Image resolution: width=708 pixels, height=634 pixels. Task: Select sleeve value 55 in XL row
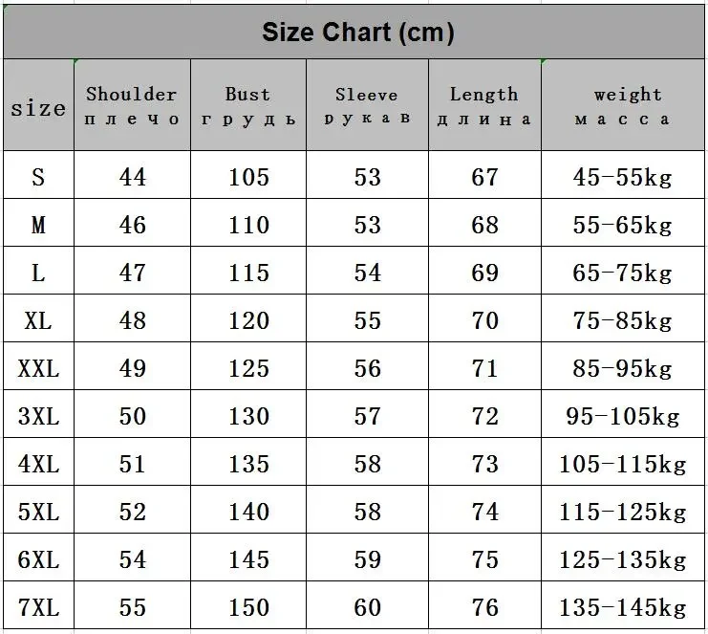click(367, 320)
